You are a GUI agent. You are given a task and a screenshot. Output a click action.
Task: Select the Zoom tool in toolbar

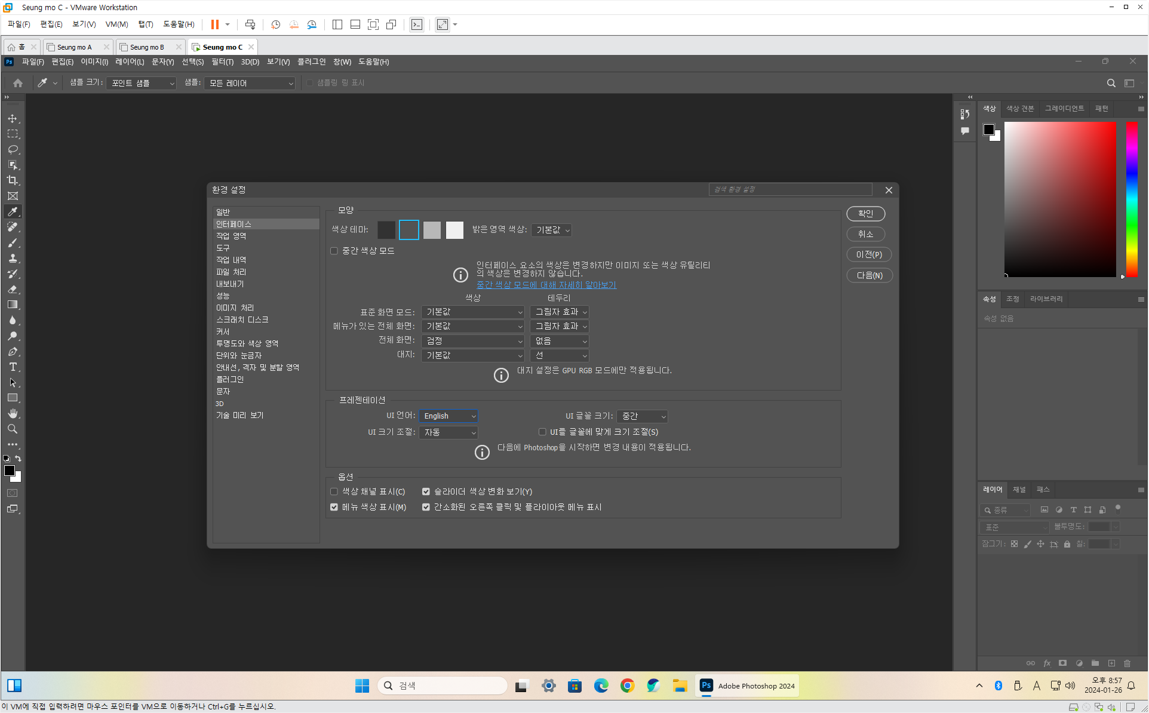13,429
